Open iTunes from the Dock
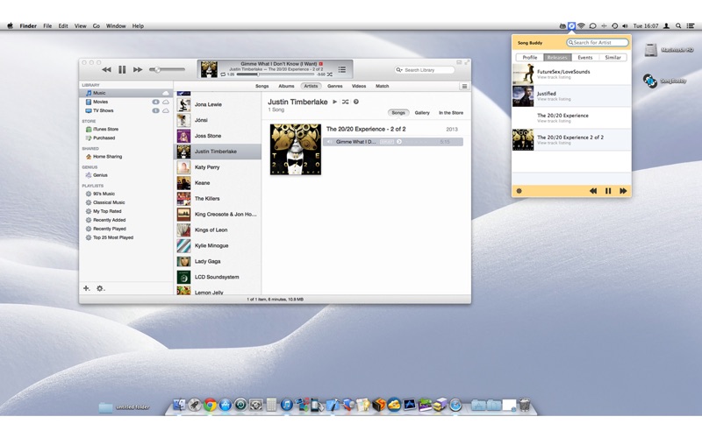The width and height of the screenshot is (702, 438). point(287,405)
